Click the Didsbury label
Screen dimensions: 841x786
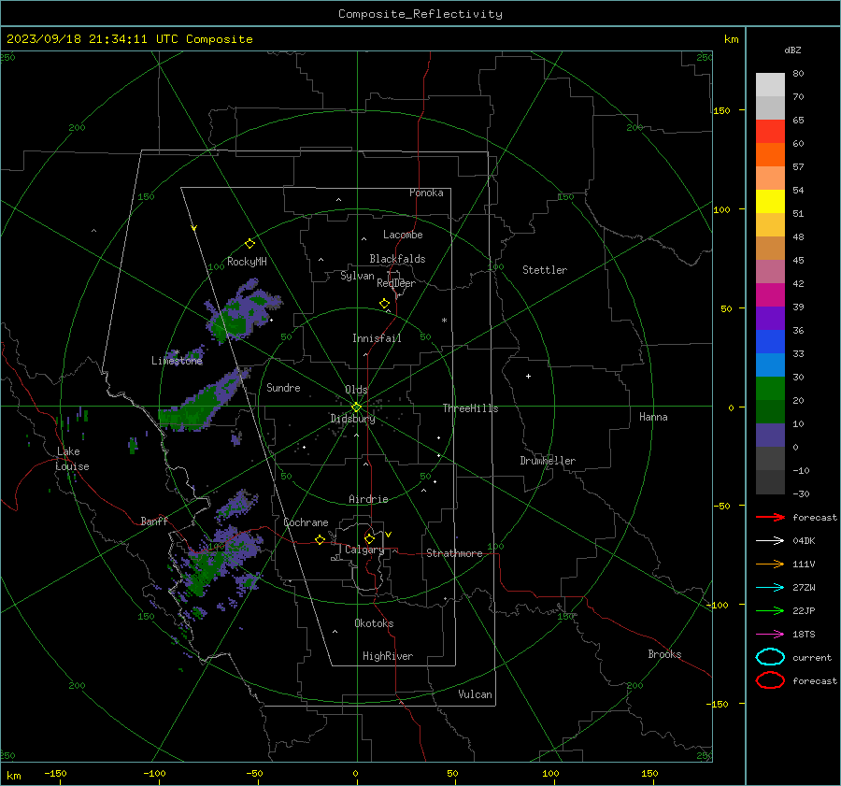352,419
